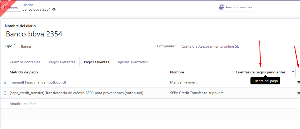The image size is (300, 129).
Task: Open the Pago manual payment method cell
Action: 38,82
